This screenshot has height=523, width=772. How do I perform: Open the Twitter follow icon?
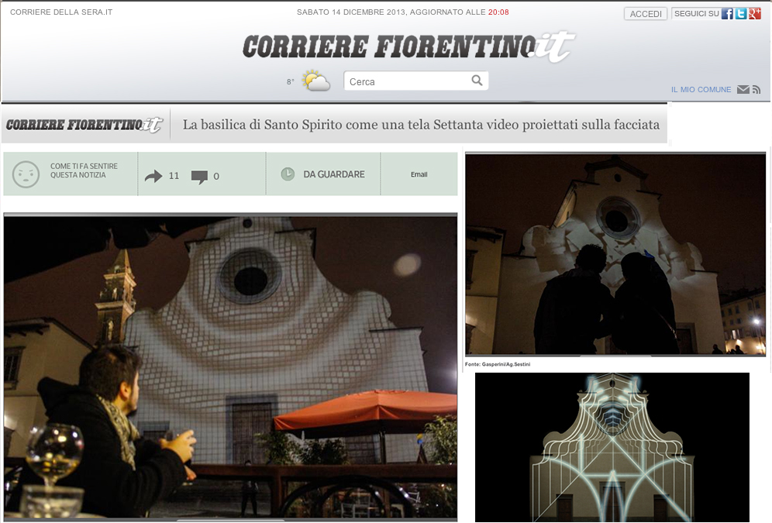(x=741, y=13)
